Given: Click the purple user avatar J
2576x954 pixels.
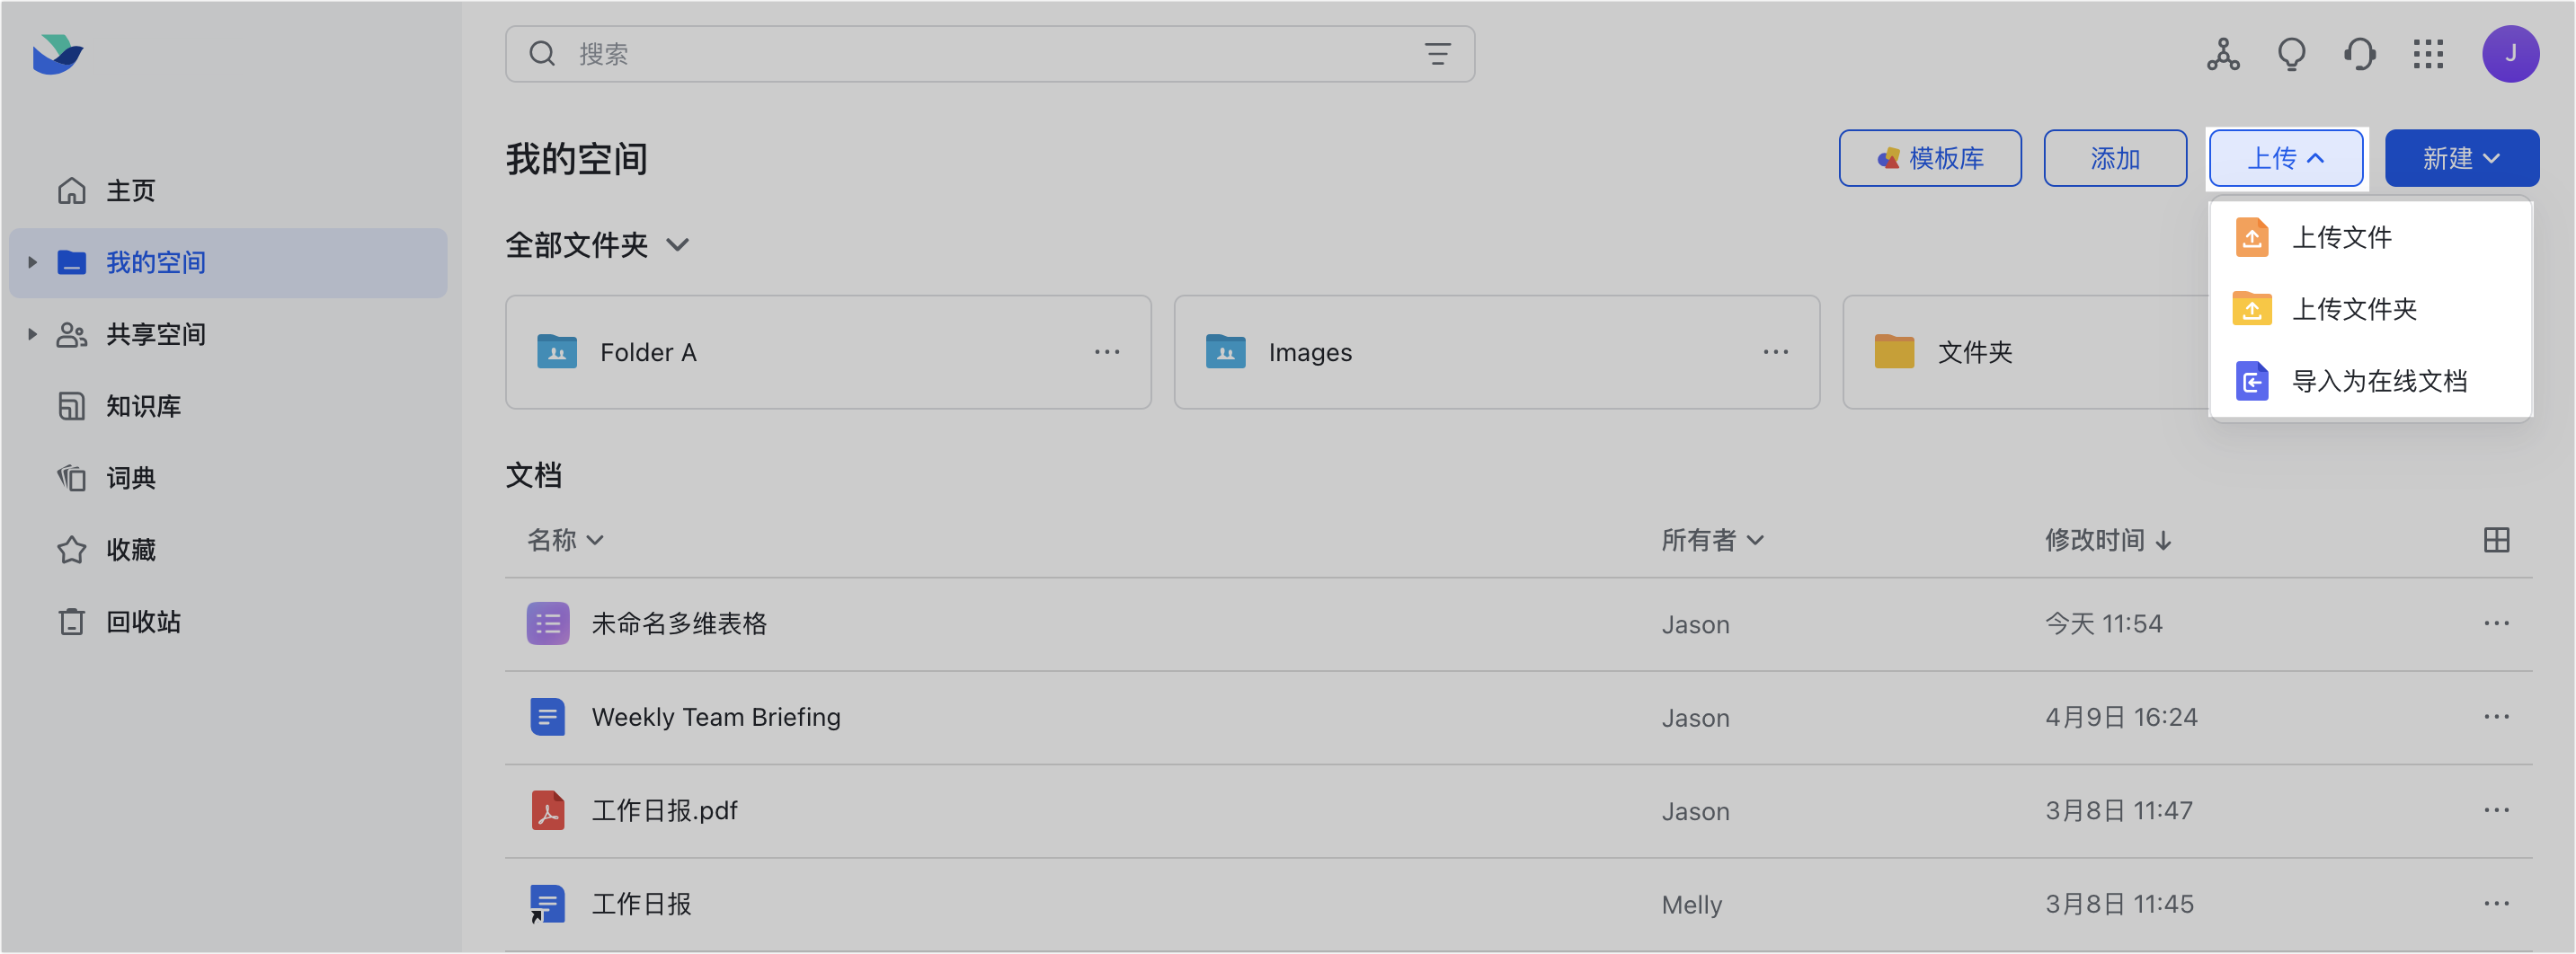Looking at the screenshot, I should pyautogui.click(x=2509, y=54).
